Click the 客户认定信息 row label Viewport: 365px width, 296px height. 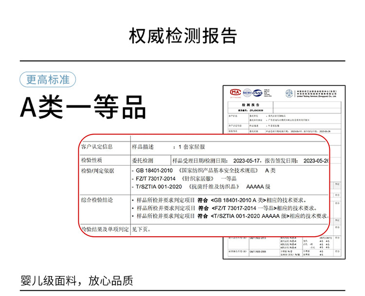coord(97,147)
